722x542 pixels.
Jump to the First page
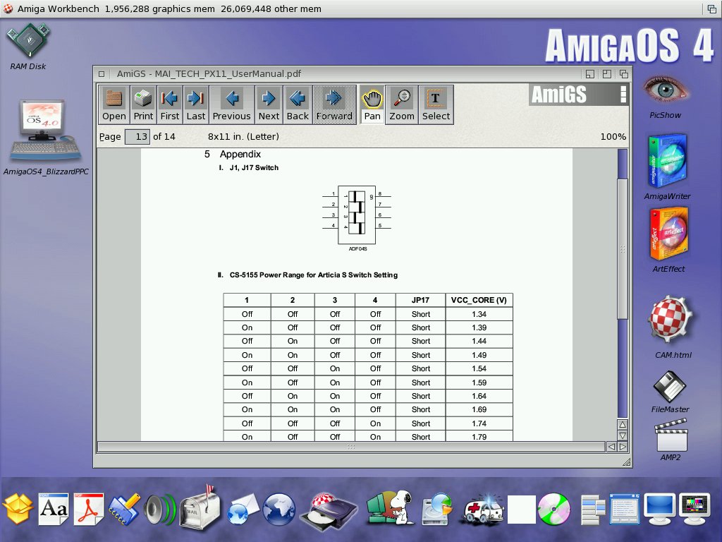pos(169,104)
